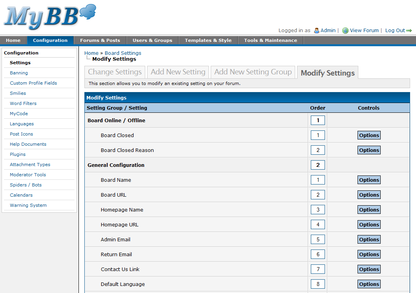
Task: Open the Forums & Posts menu
Action: pyautogui.click(x=100, y=40)
